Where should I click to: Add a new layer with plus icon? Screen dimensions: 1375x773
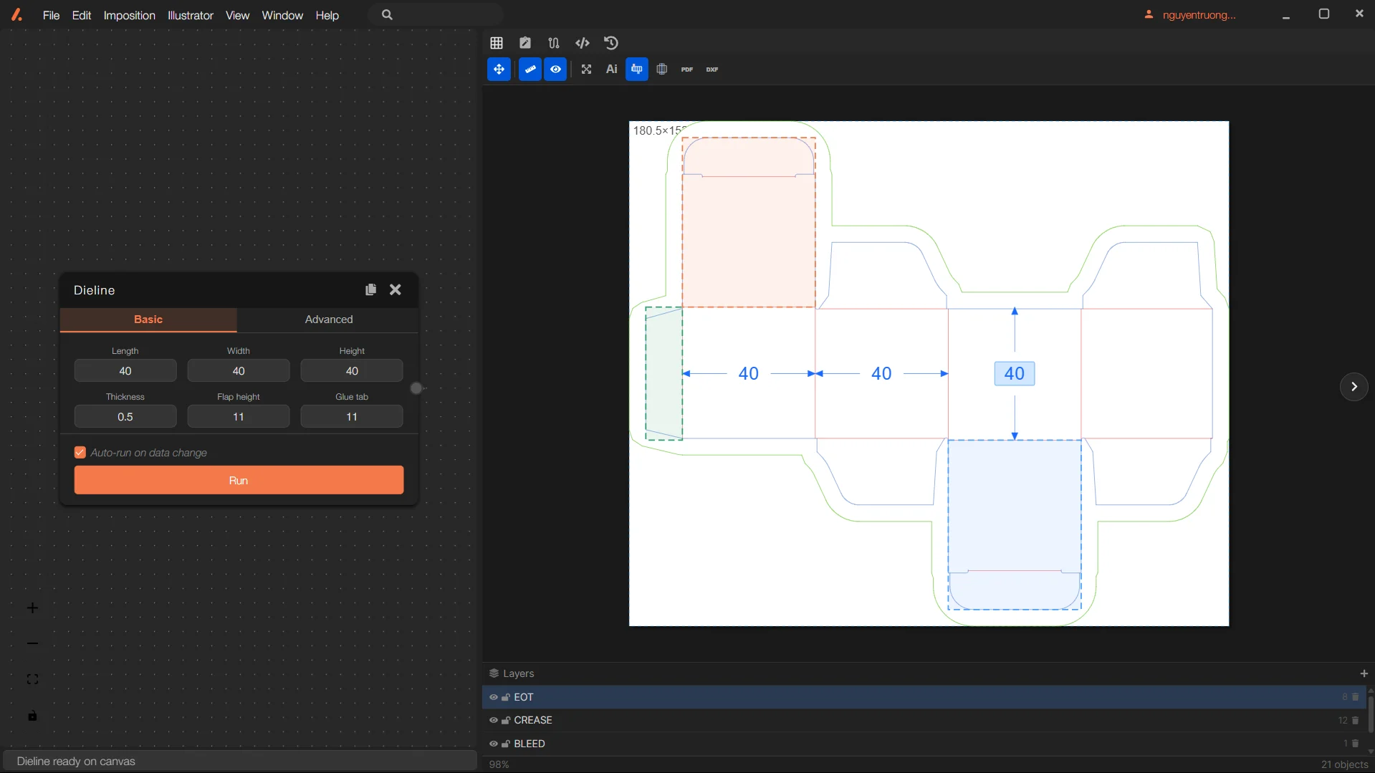(1364, 673)
